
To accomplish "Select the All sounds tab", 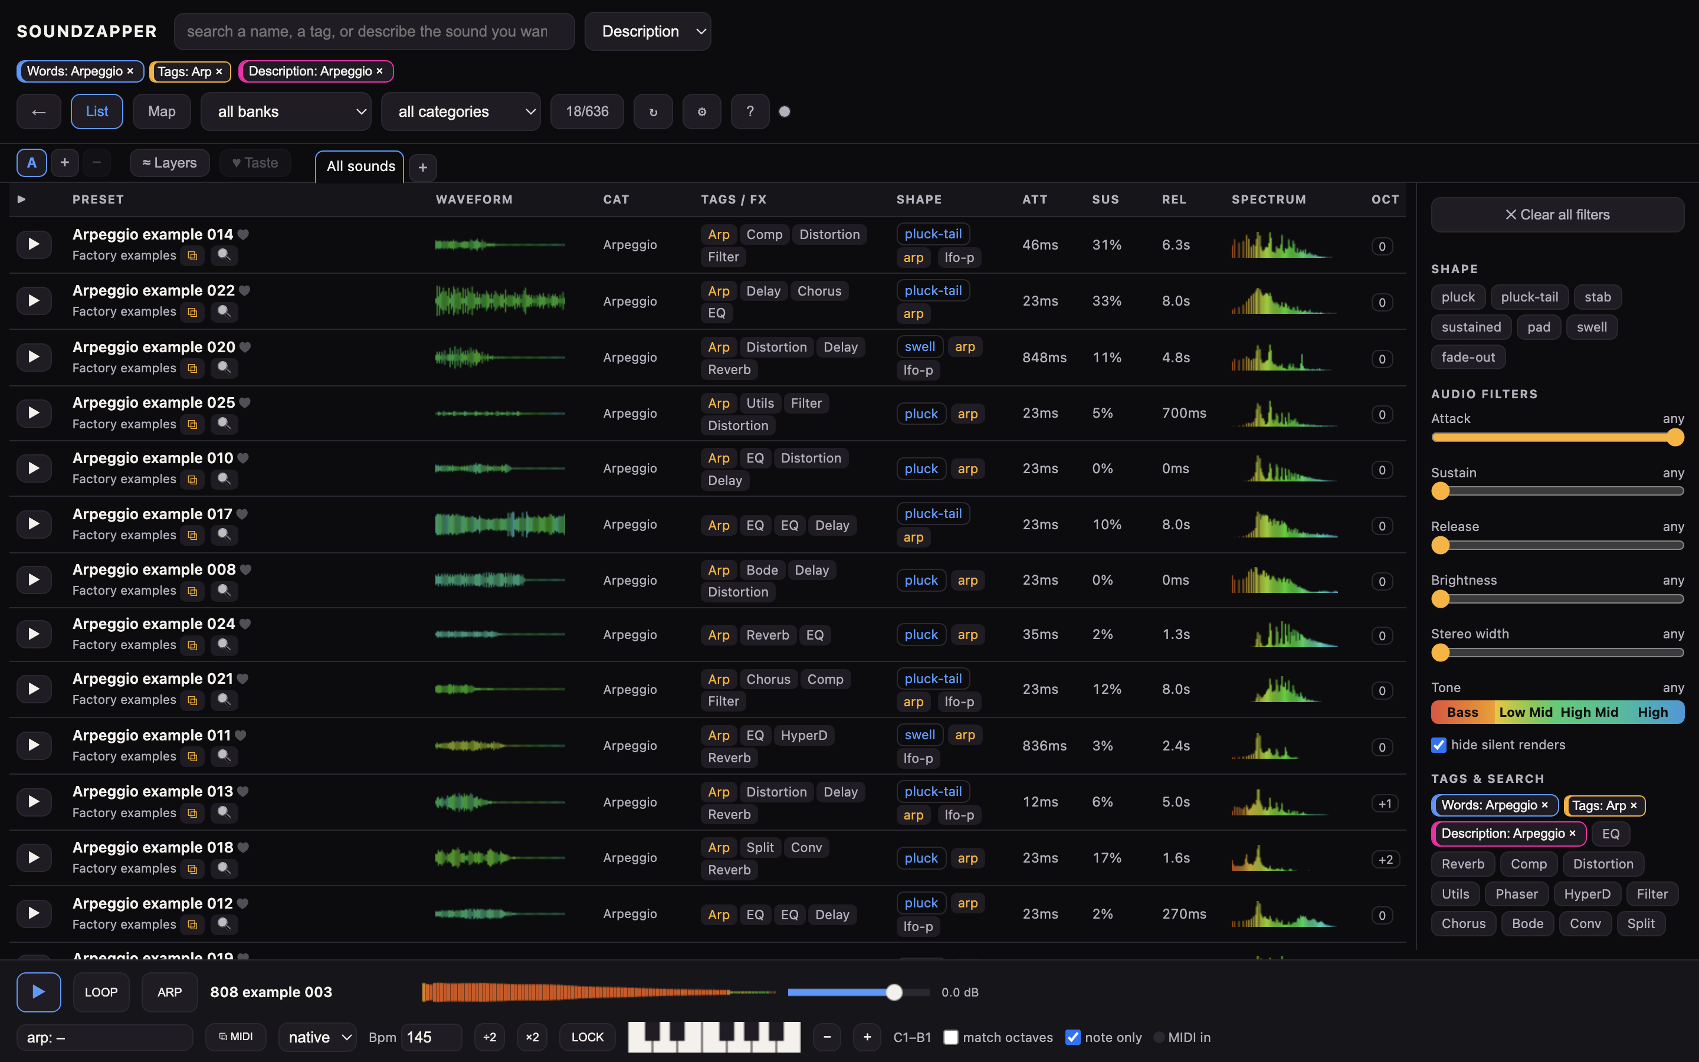I will coord(360,166).
